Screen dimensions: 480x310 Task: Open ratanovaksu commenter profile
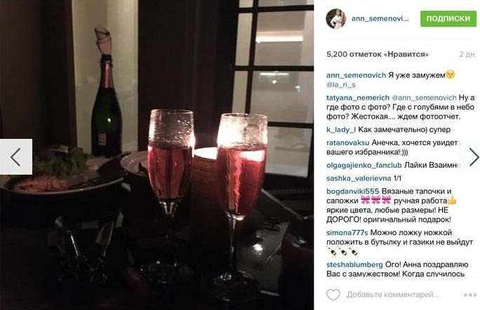coord(348,142)
